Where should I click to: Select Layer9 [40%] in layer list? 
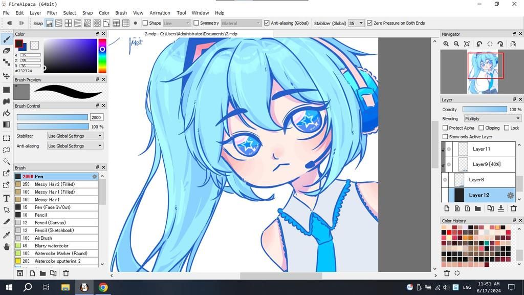click(484, 164)
